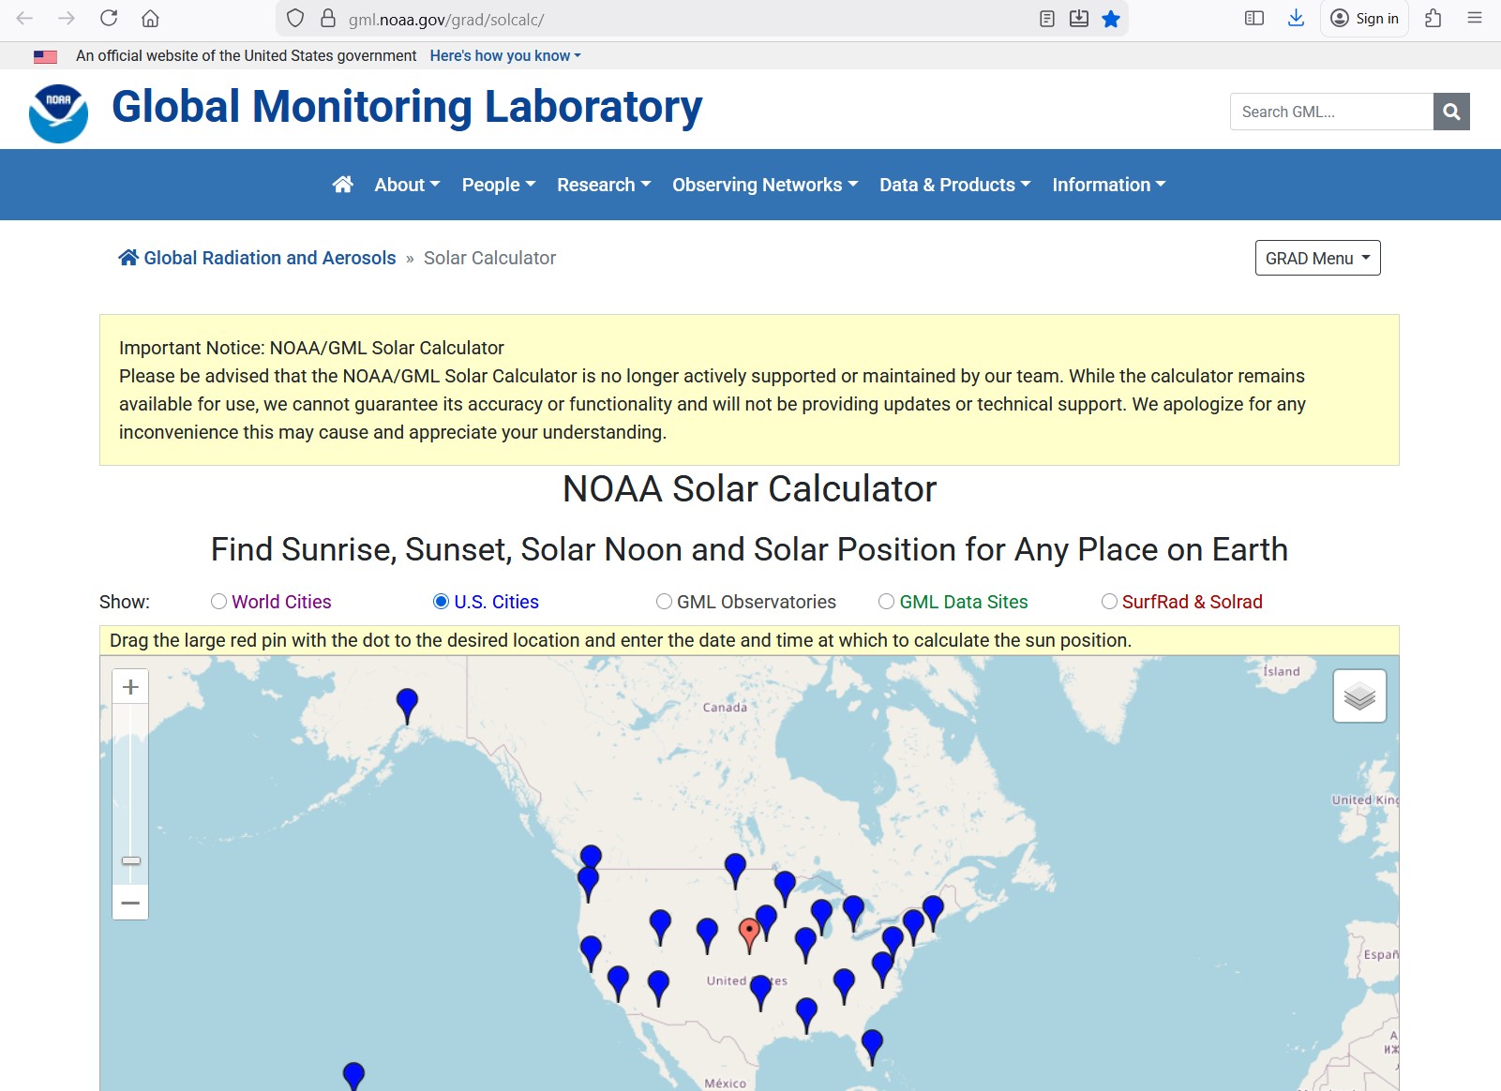Click the map zoom slider handle

pyautogui.click(x=130, y=860)
